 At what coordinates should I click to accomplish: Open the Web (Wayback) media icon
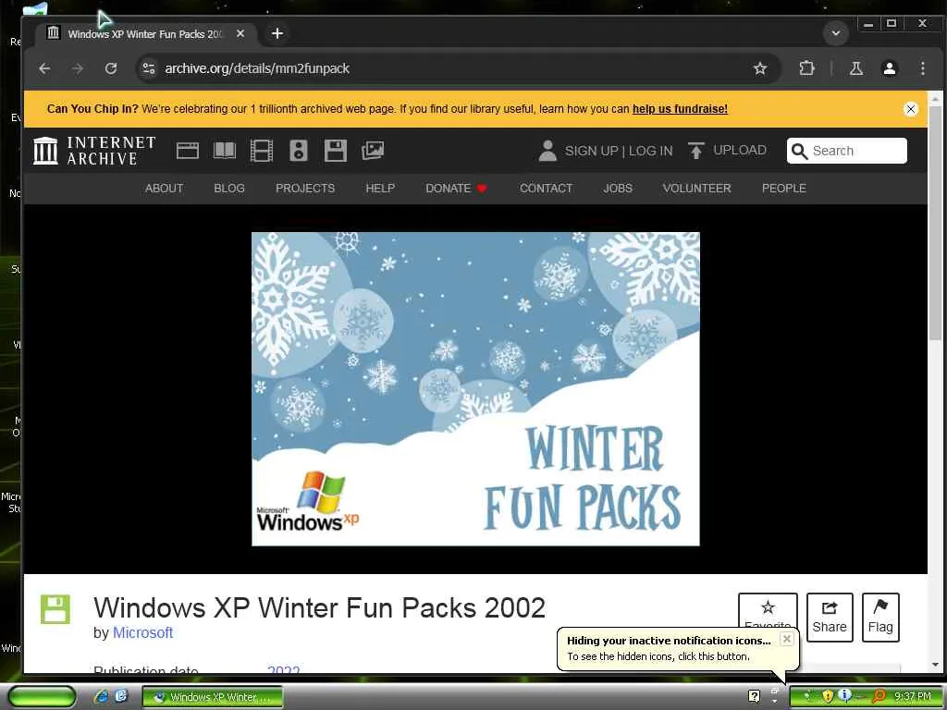coord(187,151)
